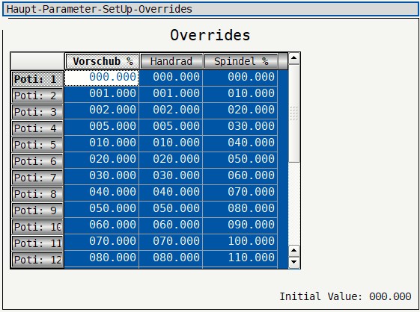This screenshot has height=312, width=420.
Task: Select Vorschub value 005.000 in Poti 4 row
Action: point(102,127)
